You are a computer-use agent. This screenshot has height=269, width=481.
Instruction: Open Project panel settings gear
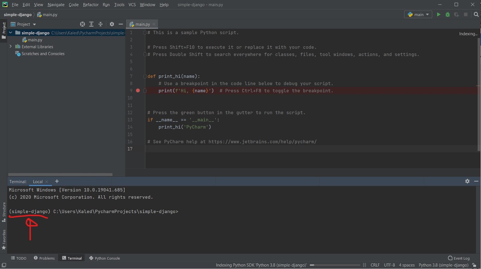(x=112, y=24)
